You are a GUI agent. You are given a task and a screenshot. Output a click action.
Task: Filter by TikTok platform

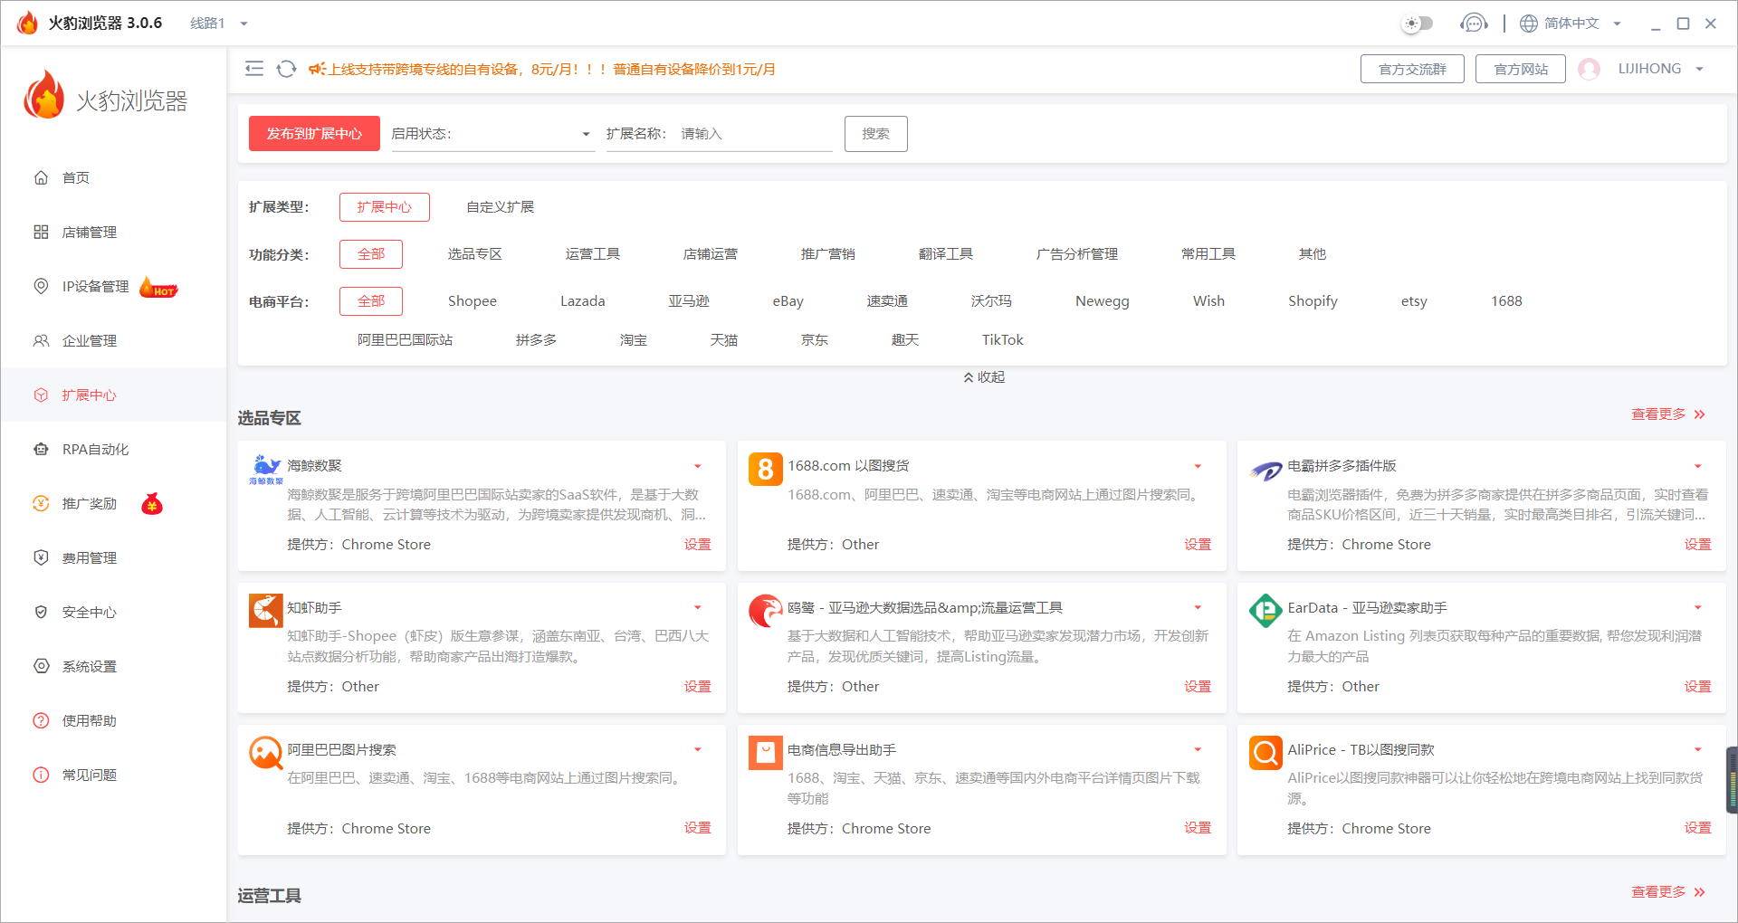tap(1003, 340)
